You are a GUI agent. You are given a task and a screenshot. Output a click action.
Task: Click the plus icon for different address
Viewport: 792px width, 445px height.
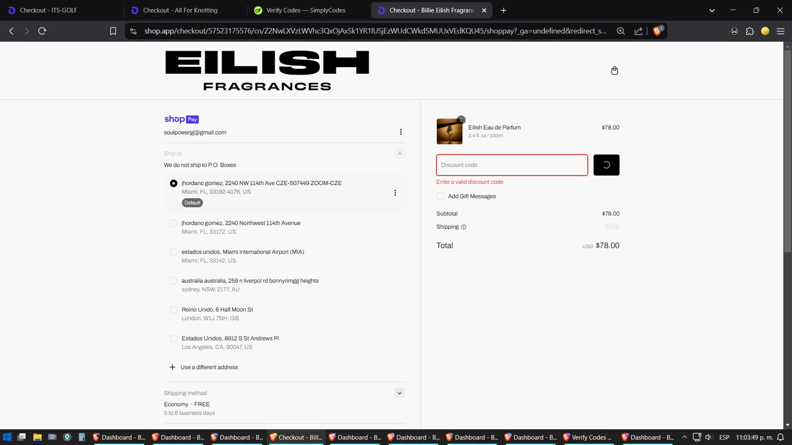point(172,367)
